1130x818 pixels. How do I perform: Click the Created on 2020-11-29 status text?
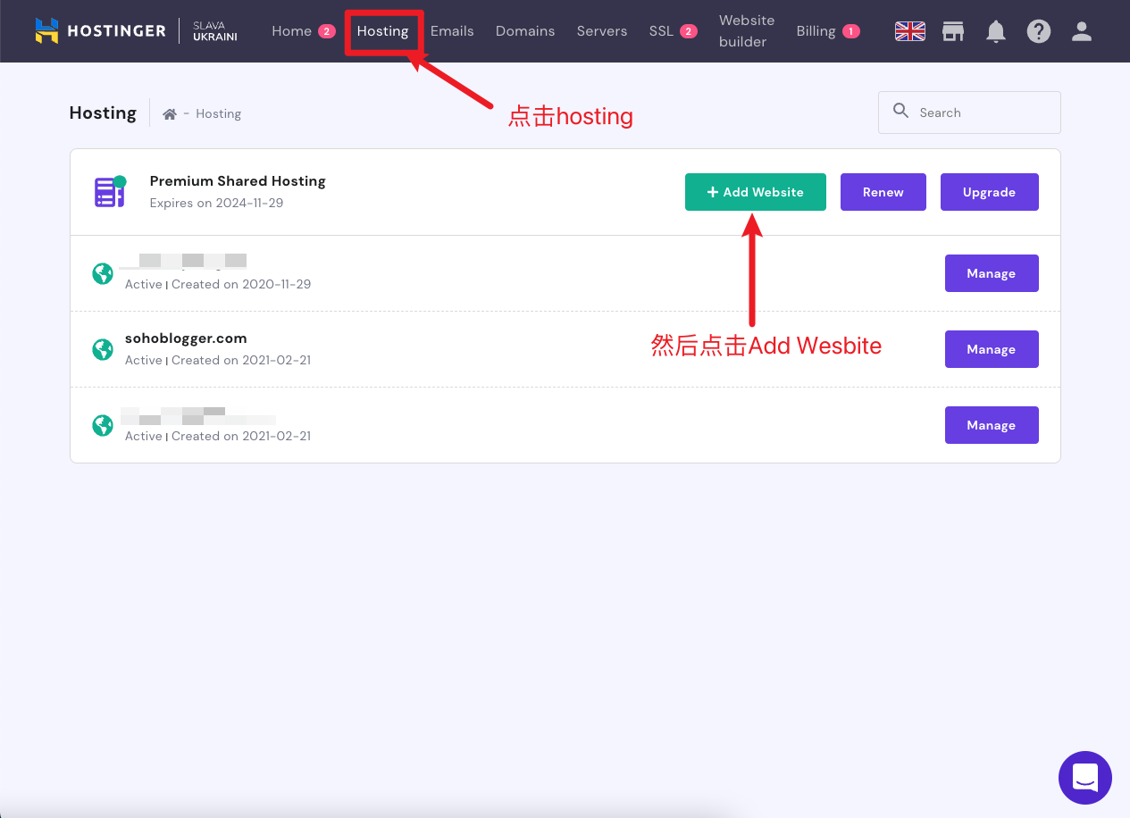(241, 284)
